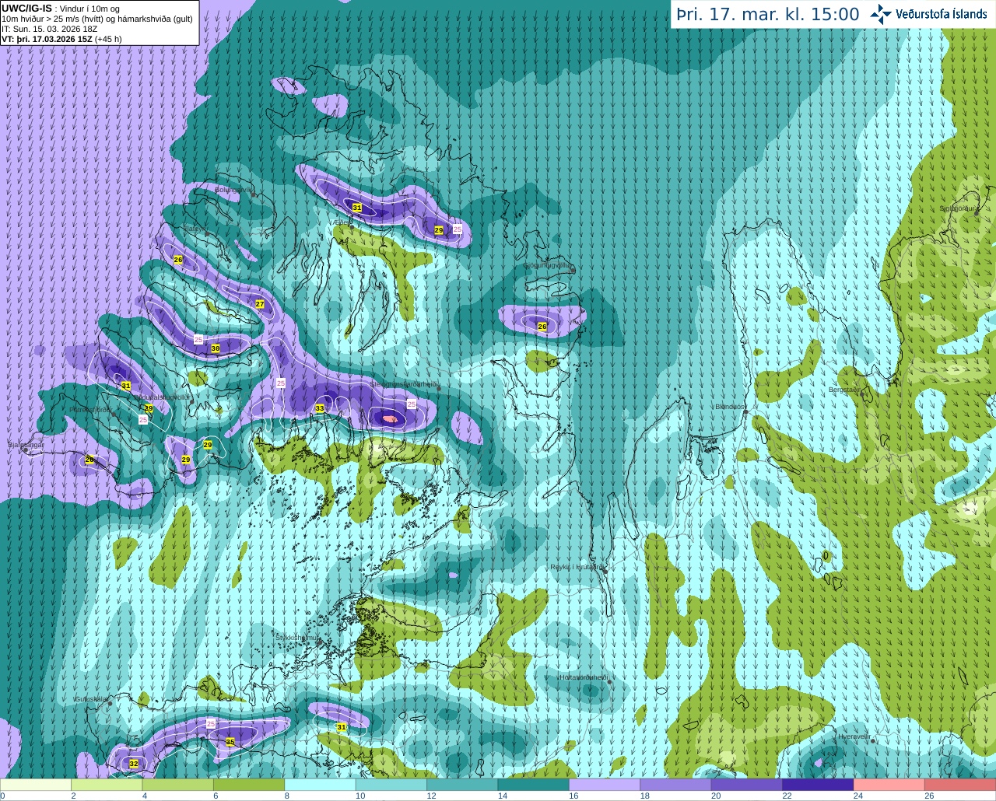
Task: Click the 24–26 m/s pink legend swatch
Action: (x=889, y=785)
